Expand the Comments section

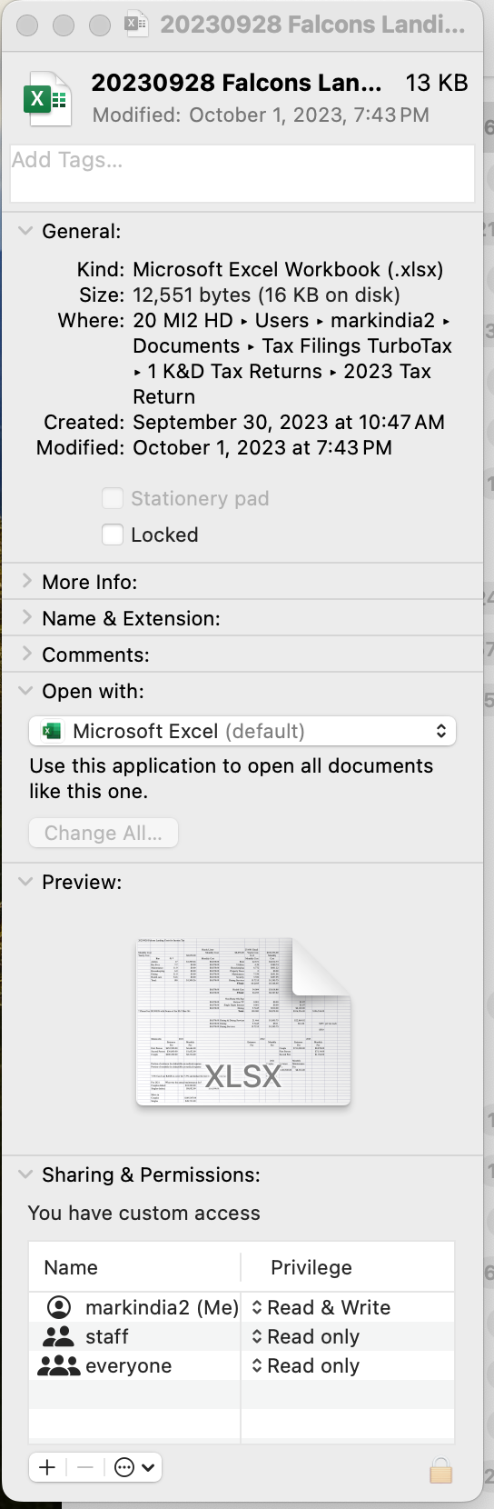25,654
